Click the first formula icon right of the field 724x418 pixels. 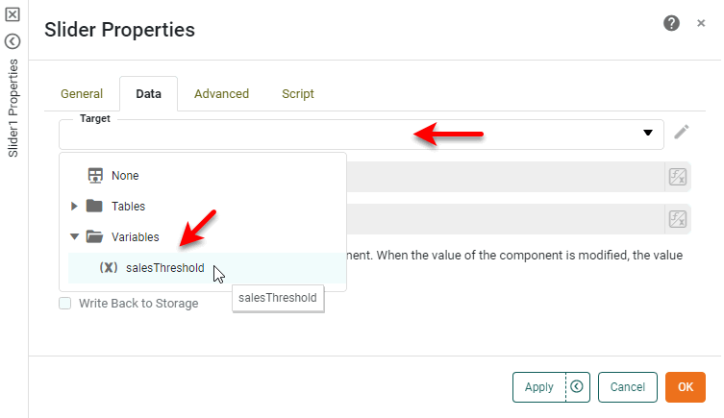(x=677, y=176)
